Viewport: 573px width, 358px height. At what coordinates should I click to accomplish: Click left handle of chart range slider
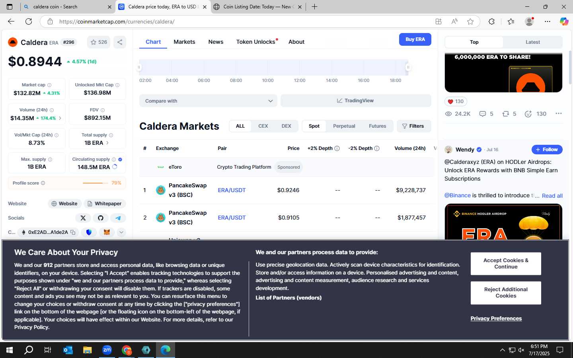point(139,68)
